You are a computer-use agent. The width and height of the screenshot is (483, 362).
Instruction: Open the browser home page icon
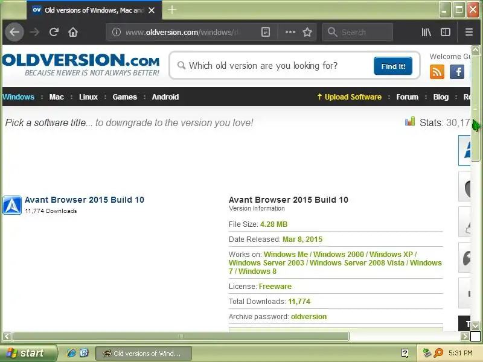(x=73, y=32)
